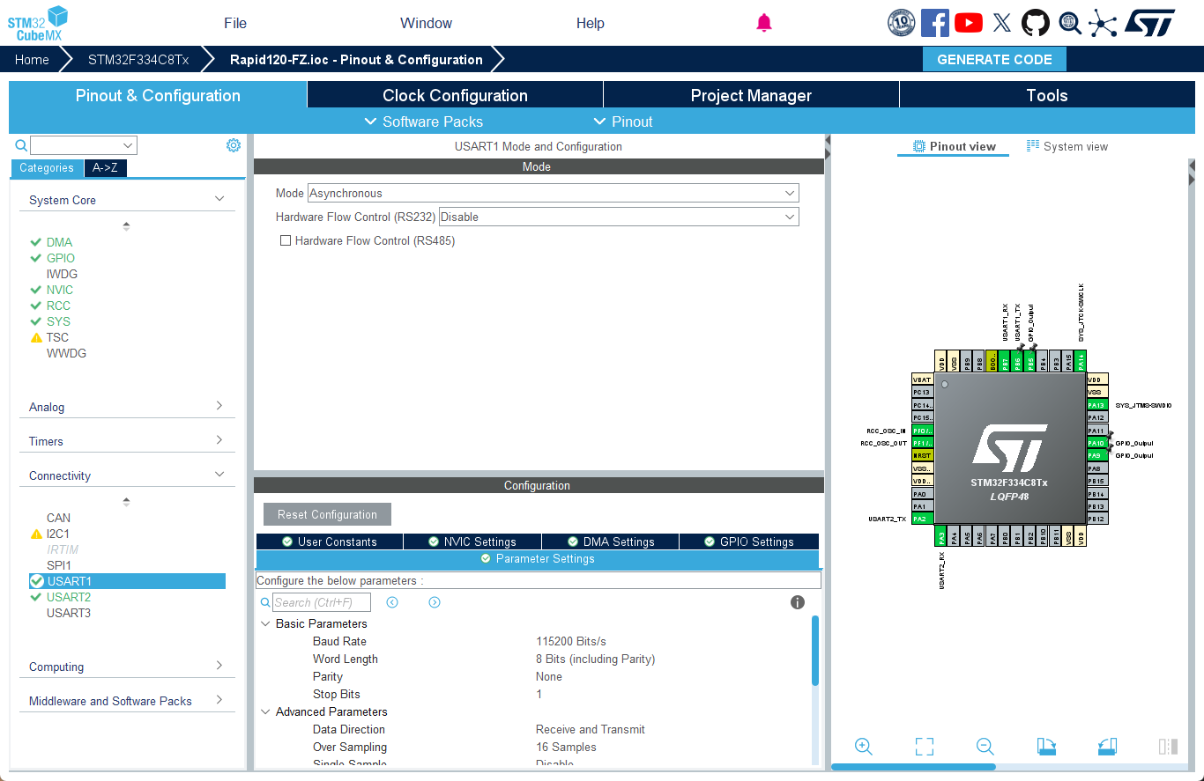1204x781 pixels.
Task: Rotate the chip clockwise icon
Action: click(x=1046, y=747)
